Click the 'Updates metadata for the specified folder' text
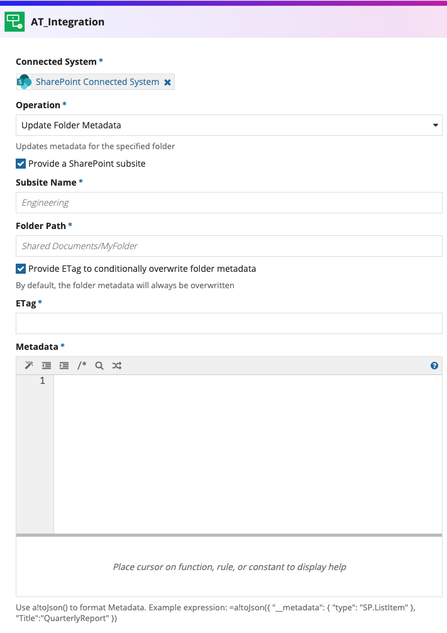447x633 pixels. 95,146
